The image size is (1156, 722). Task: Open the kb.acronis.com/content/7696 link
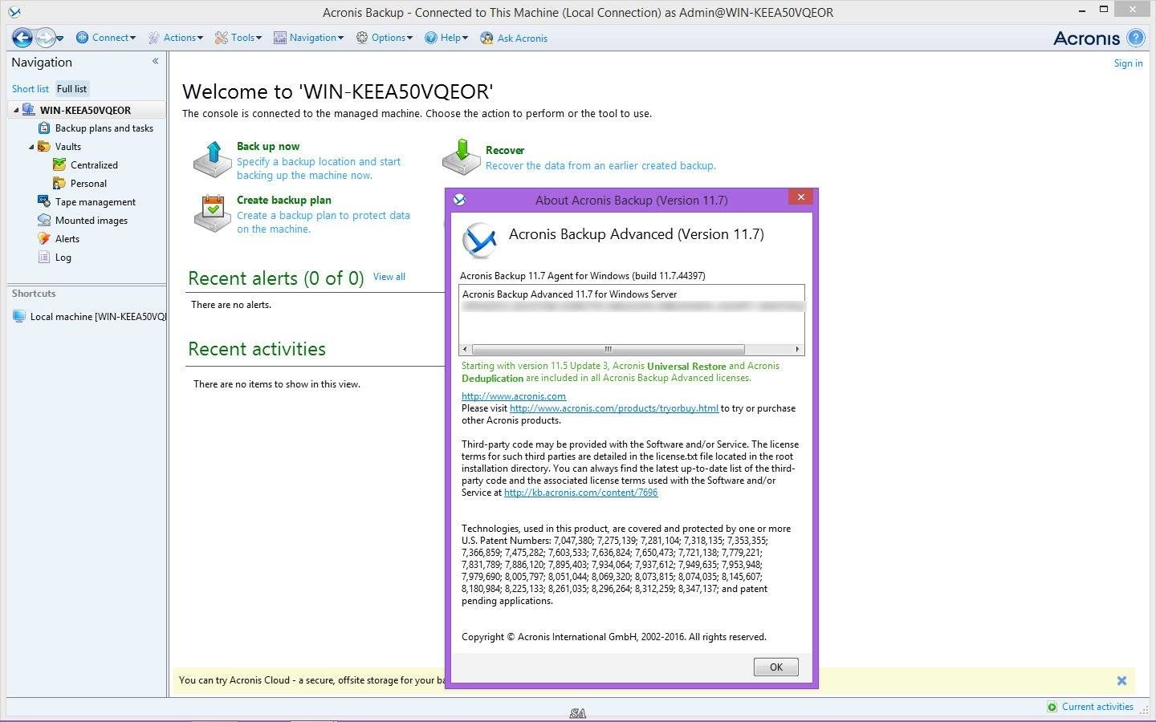coord(581,493)
